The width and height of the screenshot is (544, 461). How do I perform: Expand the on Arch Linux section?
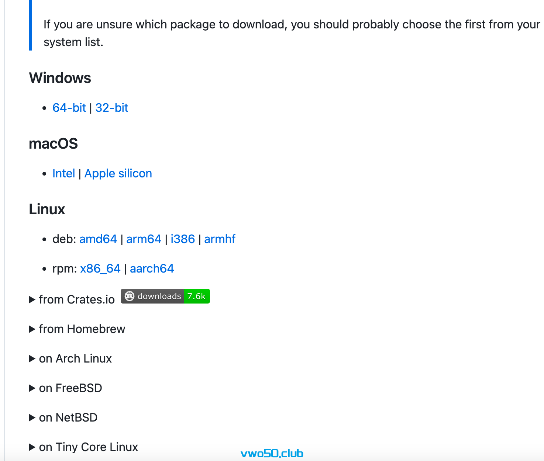(x=70, y=358)
